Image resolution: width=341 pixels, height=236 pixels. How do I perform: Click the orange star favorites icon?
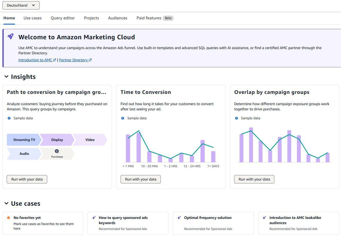[8, 218]
